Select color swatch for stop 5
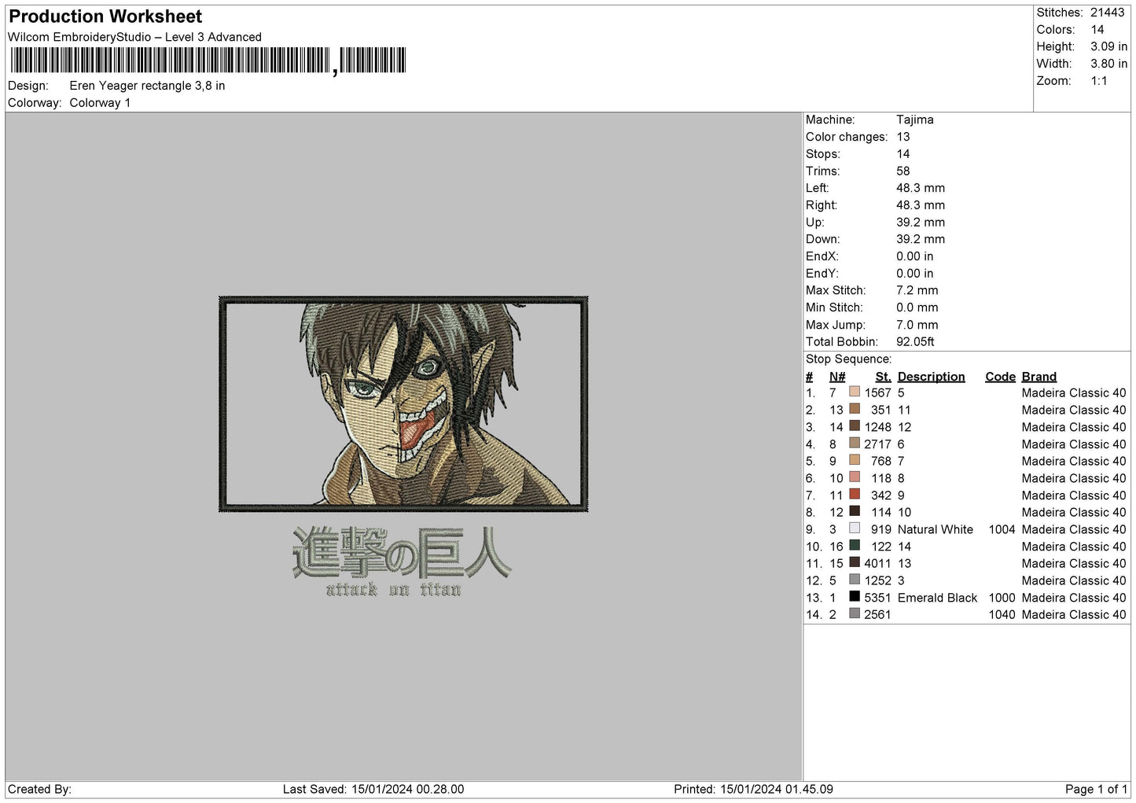The image size is (1136, 803). pos(855,460)
